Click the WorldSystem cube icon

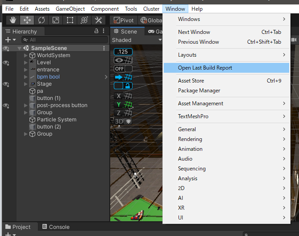point(32,55)
